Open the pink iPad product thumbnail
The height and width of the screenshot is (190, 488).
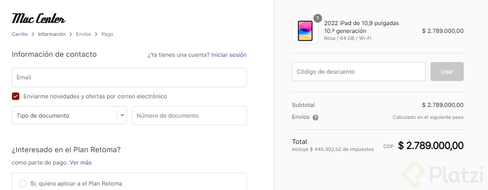point(305,31)
